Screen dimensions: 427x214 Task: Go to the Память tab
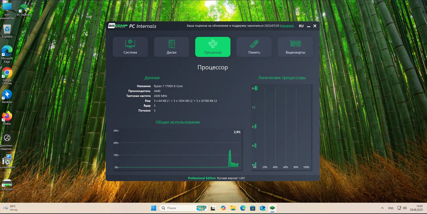254,47
